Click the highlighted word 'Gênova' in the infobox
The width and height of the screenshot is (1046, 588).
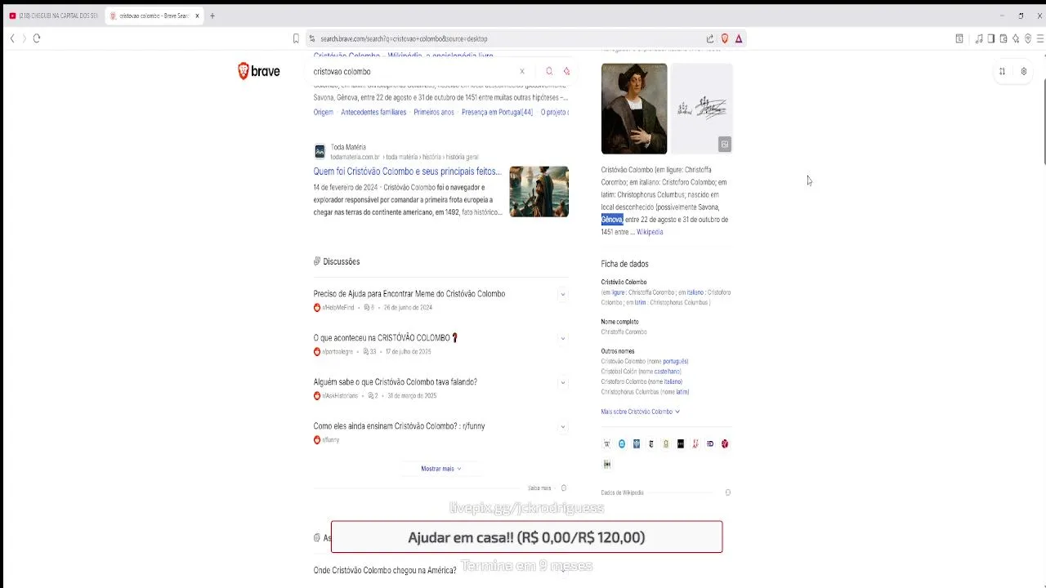612,220
